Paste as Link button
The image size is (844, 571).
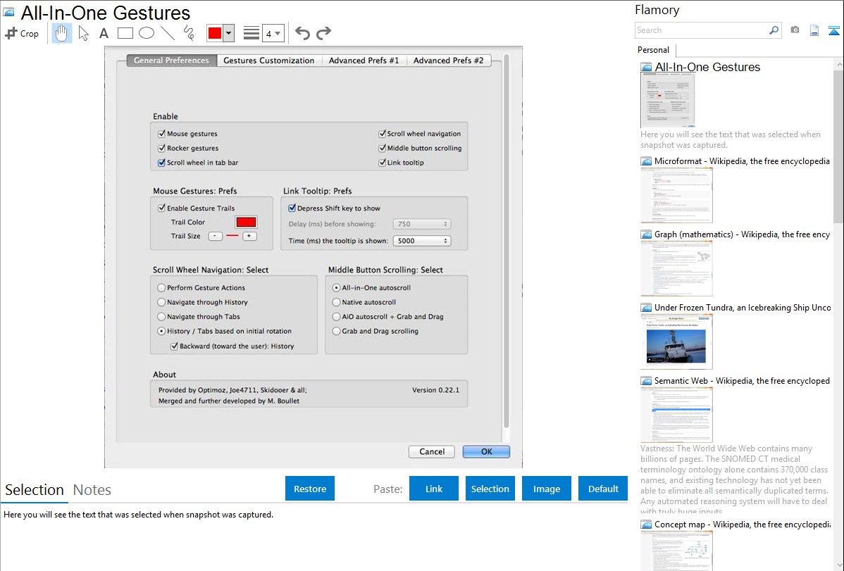coord(434,489)
